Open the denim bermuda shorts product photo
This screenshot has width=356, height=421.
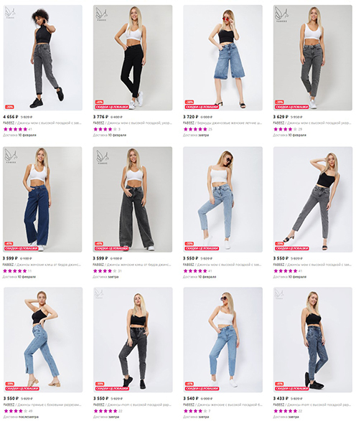[x=222, y=57]
